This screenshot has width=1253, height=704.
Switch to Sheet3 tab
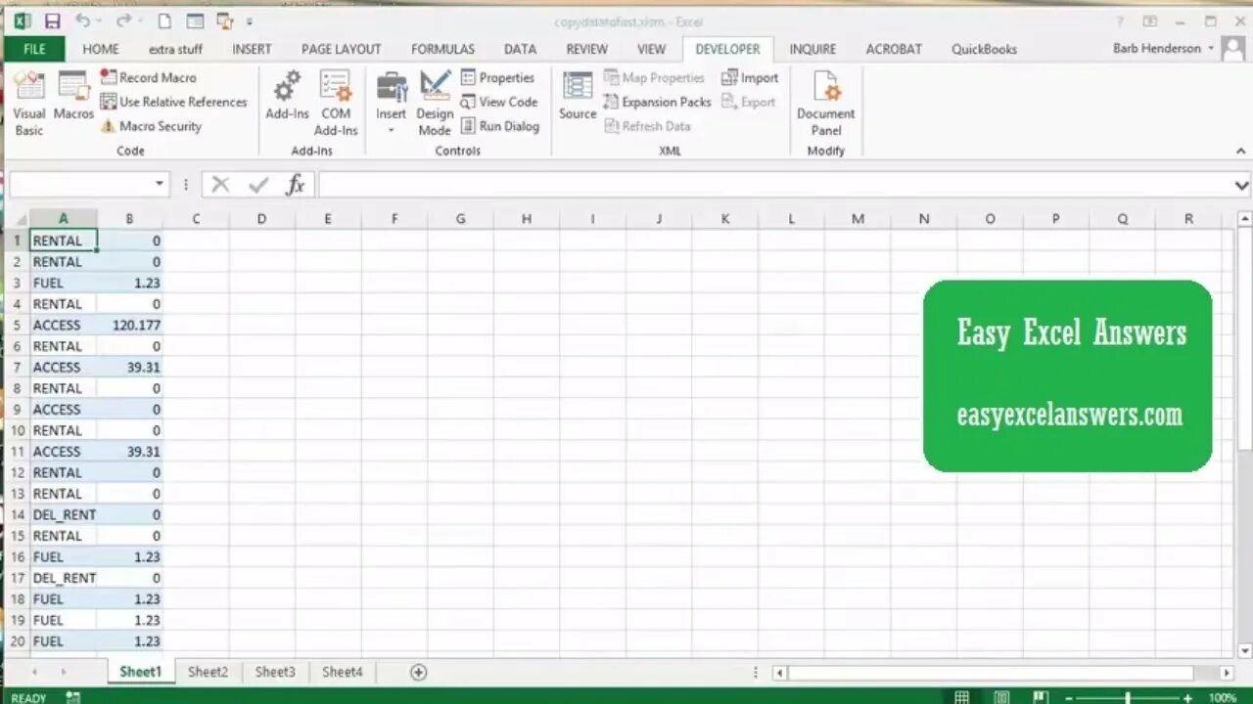275,672
